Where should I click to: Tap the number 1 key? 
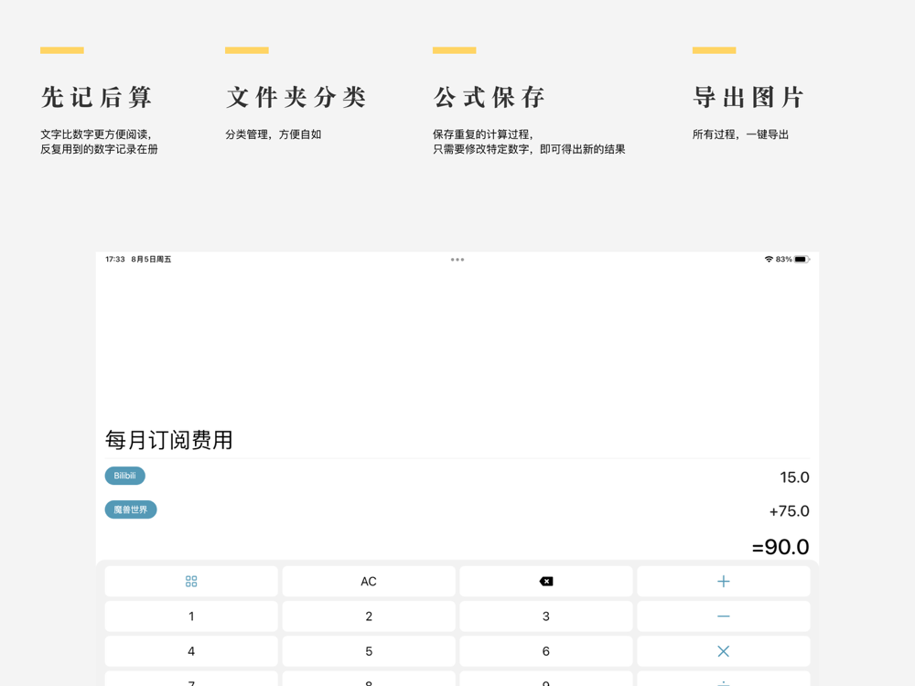[x=191, y=616]
